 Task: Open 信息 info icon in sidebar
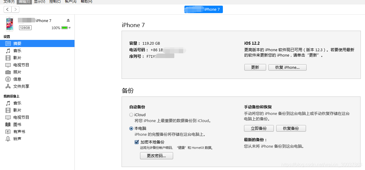tap(8, 79)
